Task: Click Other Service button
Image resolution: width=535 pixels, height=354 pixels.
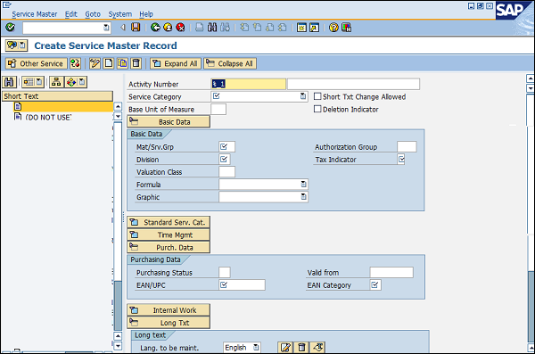Action: (x=36, y=63)
